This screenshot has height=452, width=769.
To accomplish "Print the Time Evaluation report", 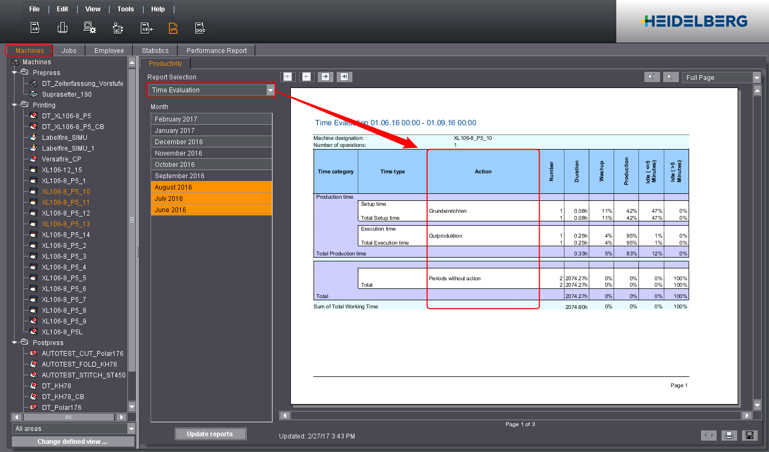I will pyautogui.click(x=729, y=435).
